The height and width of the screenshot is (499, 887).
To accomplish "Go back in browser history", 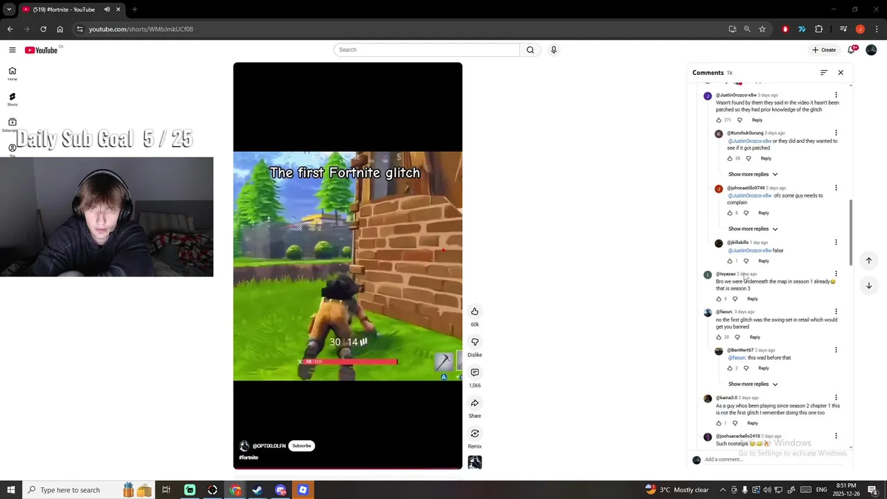I will pos(10,29).
